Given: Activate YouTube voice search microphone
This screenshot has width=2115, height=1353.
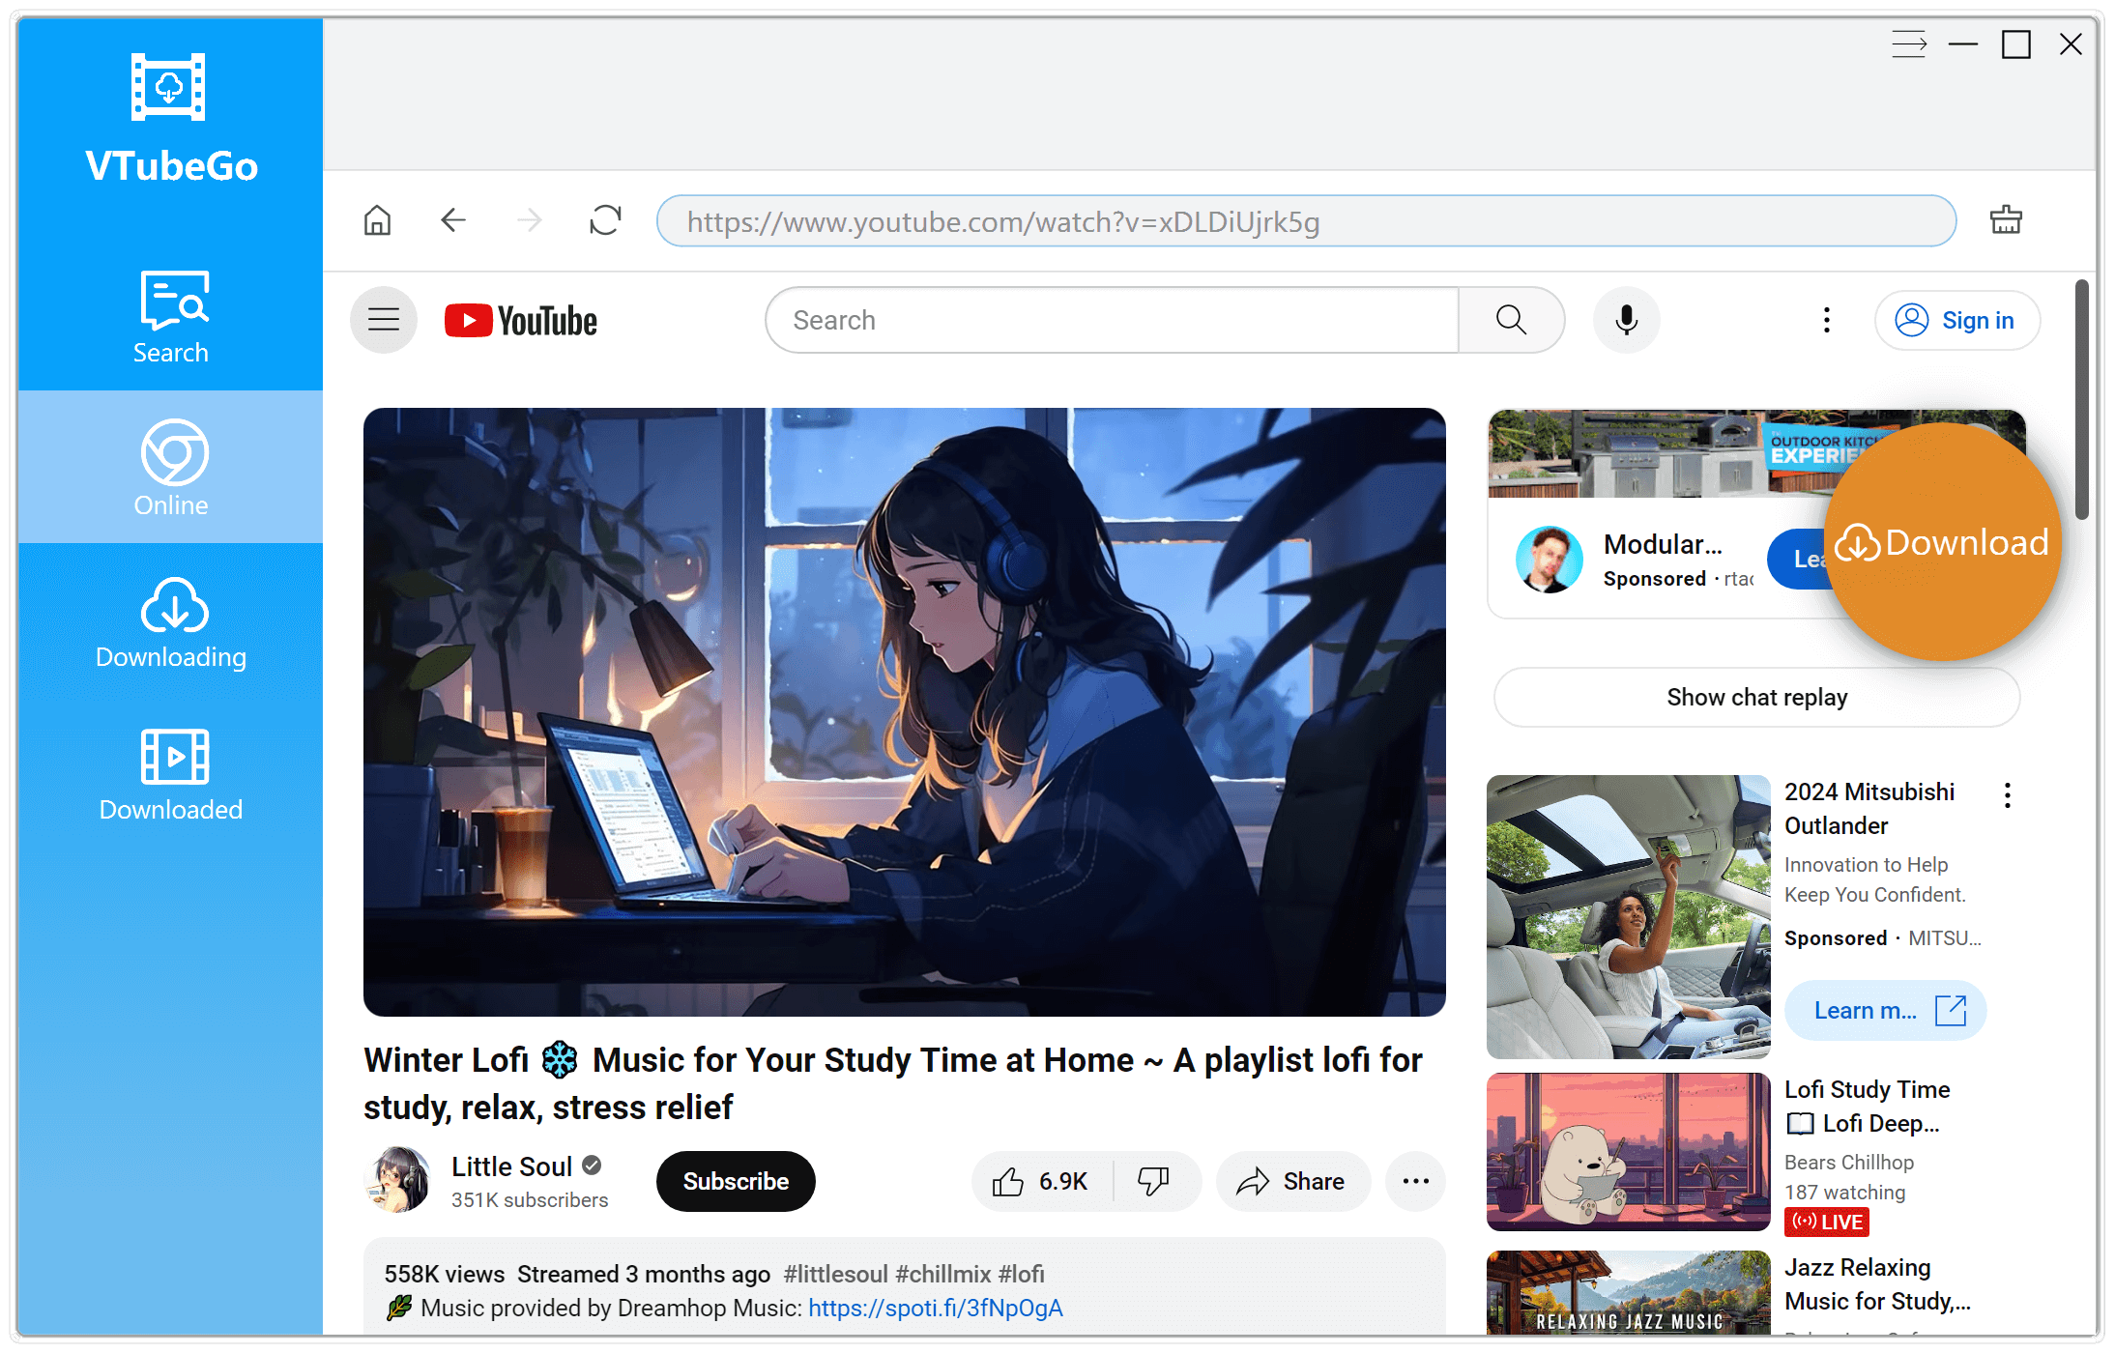Looking at the screenshot, I should (1626, 319).
